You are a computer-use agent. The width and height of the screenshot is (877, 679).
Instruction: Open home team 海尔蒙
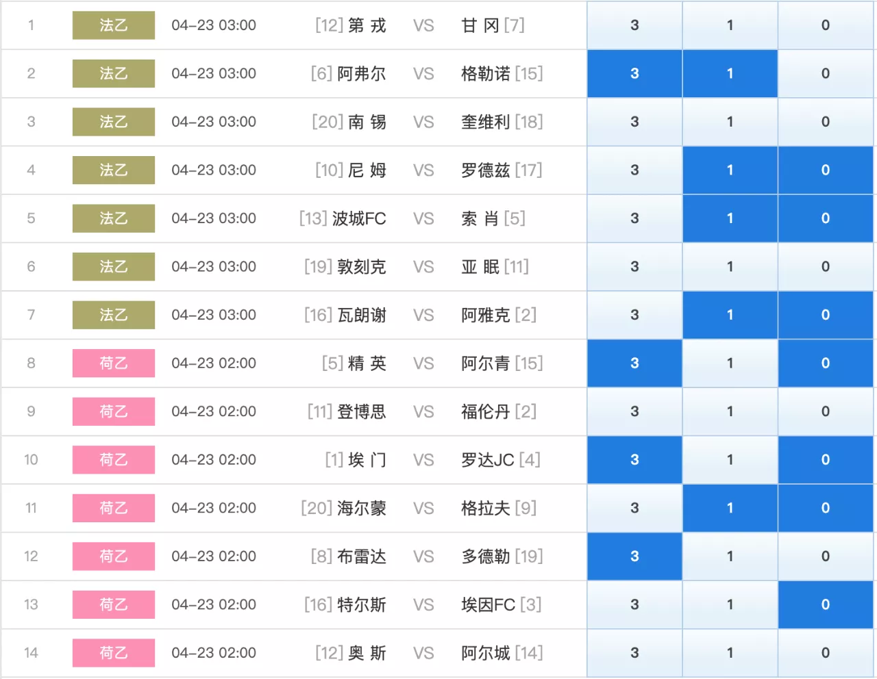[362, 508]
